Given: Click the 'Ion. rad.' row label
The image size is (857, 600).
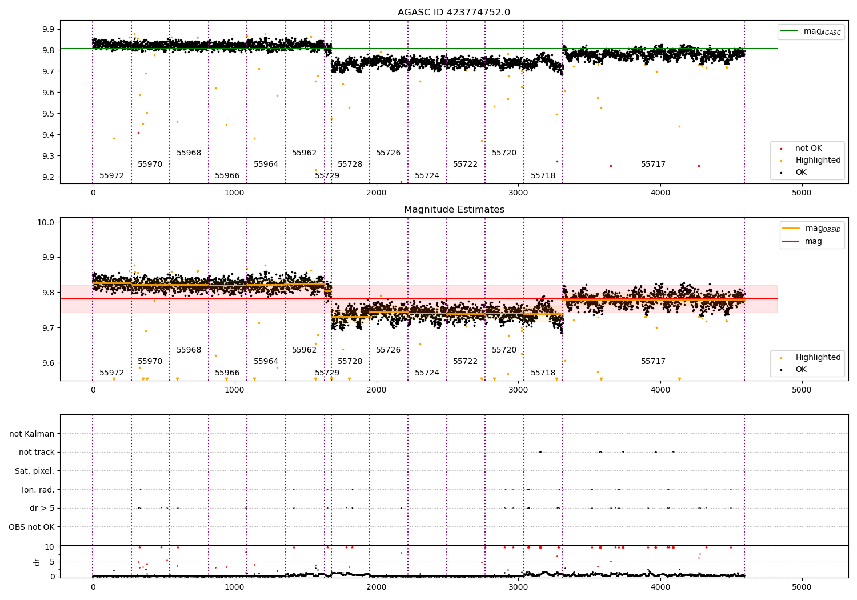Looking at the screenshot, I should click(38, 490).
